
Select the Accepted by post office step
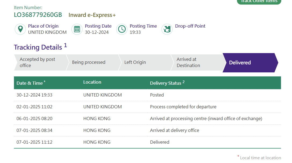(x=40, y=62)
